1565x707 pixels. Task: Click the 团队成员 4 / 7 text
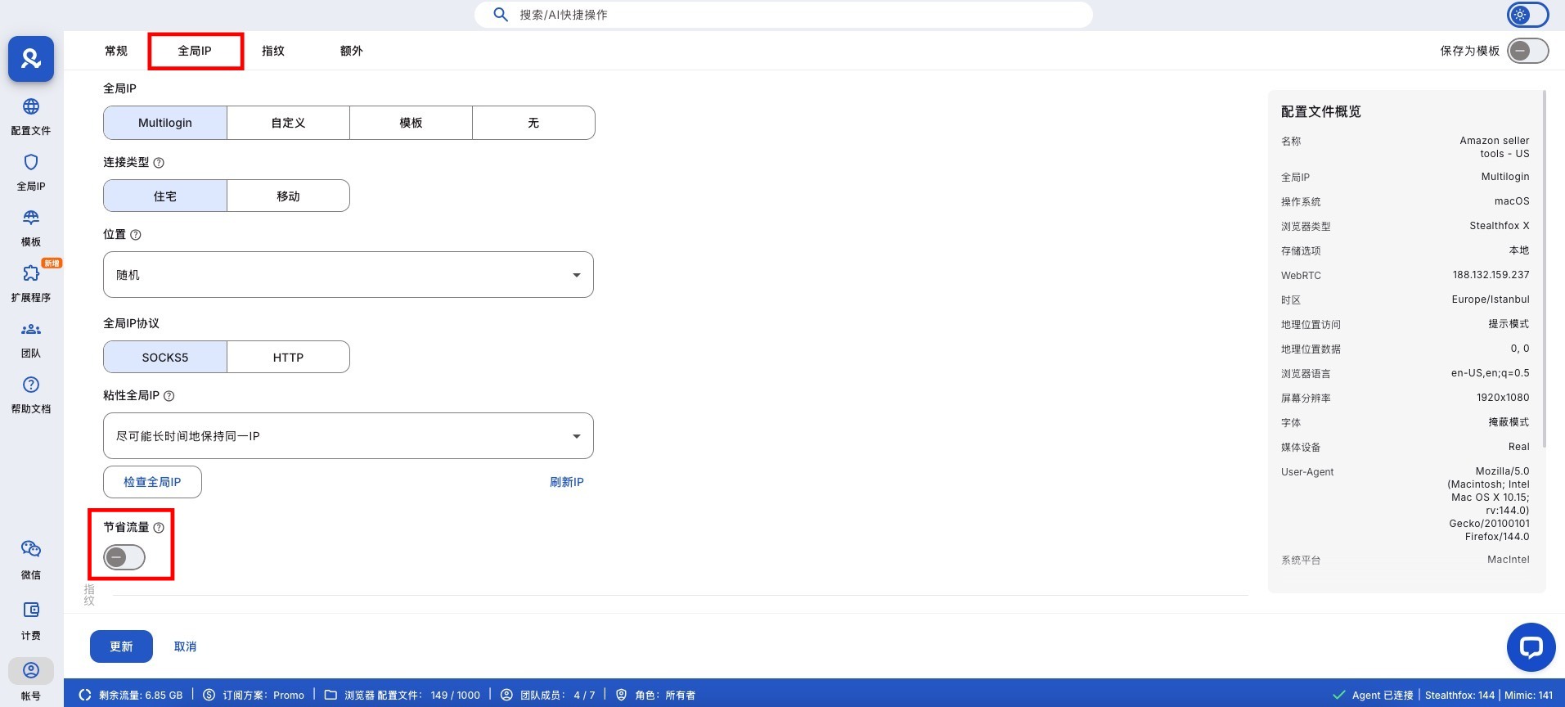558,696
